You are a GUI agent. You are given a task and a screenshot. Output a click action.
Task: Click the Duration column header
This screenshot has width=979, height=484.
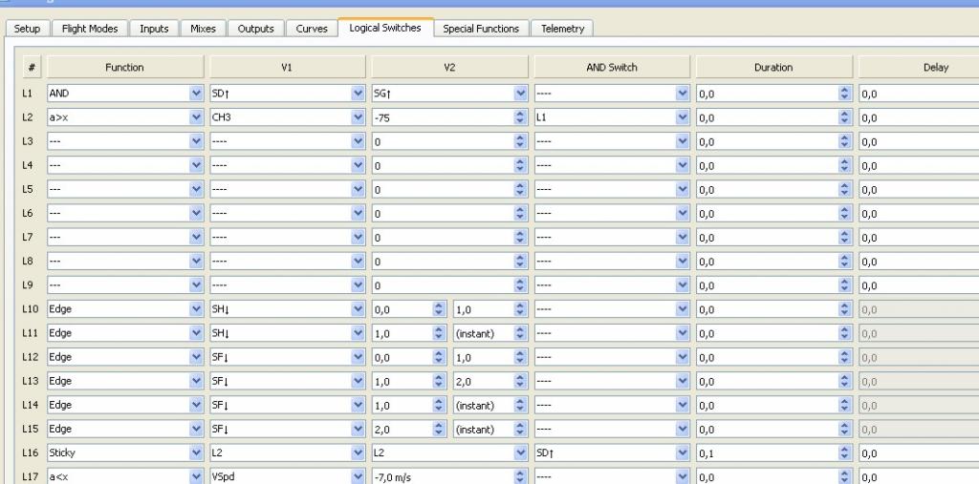click(x=773, y=68)
